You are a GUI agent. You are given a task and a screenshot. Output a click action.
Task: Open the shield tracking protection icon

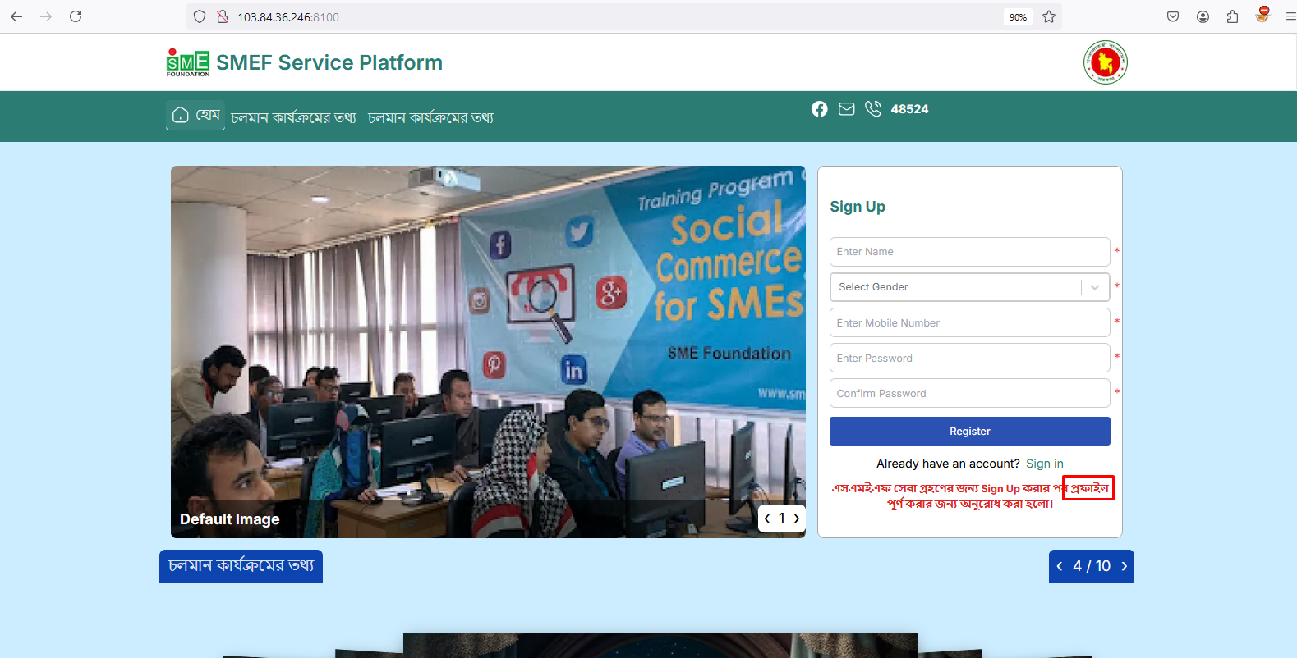click(200, 16)
